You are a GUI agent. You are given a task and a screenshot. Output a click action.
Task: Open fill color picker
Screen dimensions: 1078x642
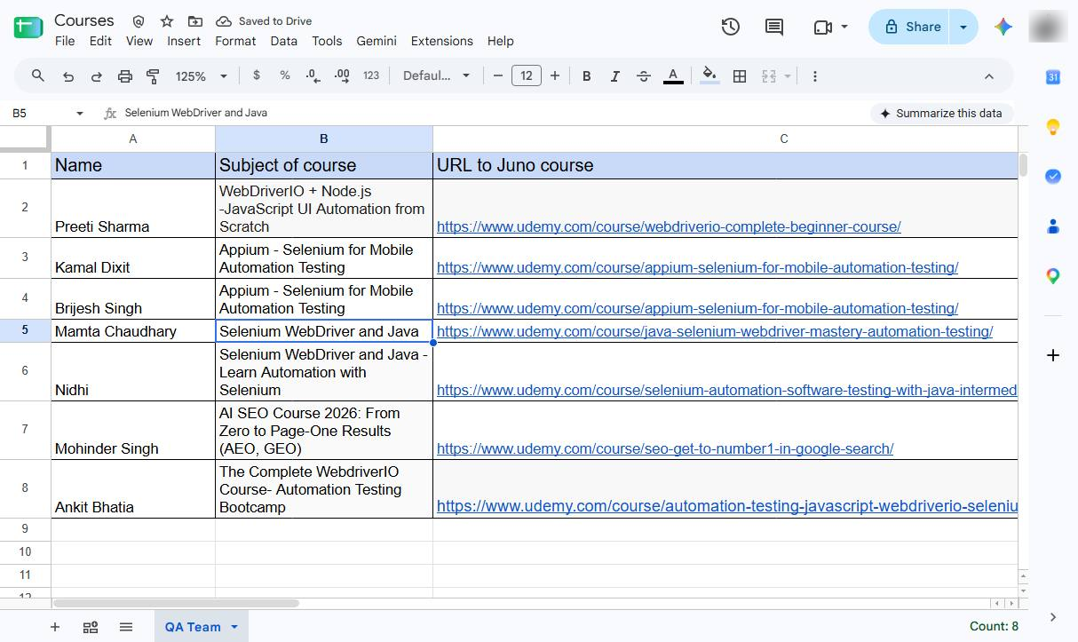pos(709,76)
